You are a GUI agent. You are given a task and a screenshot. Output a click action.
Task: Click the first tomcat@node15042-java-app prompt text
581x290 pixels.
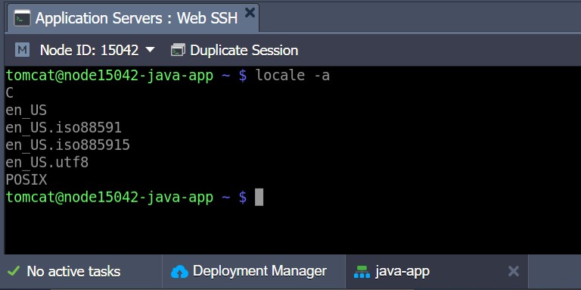click(x=110, y=76)
